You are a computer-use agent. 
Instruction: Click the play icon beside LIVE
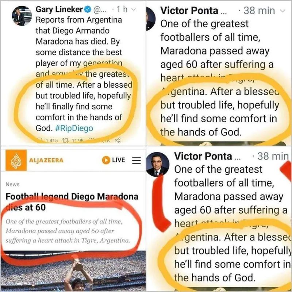click(106, 160)
